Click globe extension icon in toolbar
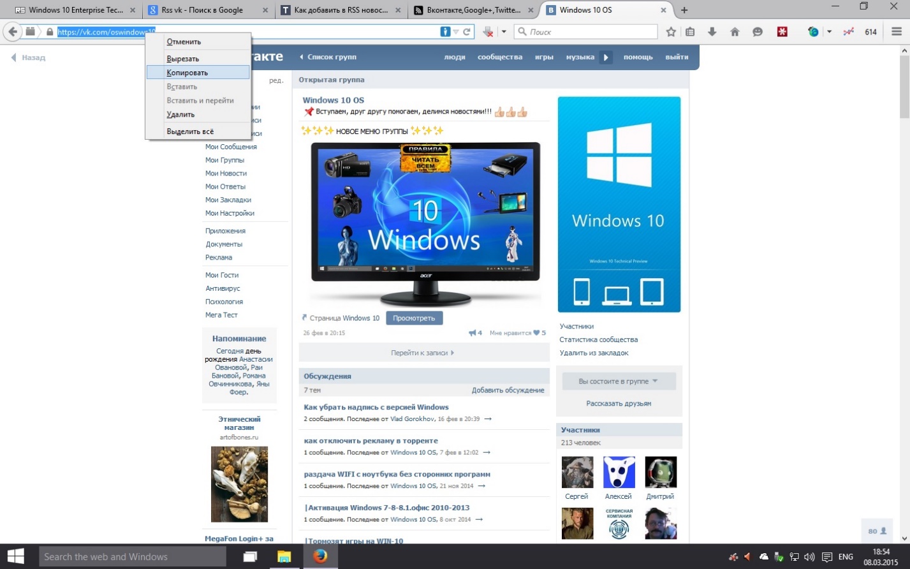 coord(813,32)
